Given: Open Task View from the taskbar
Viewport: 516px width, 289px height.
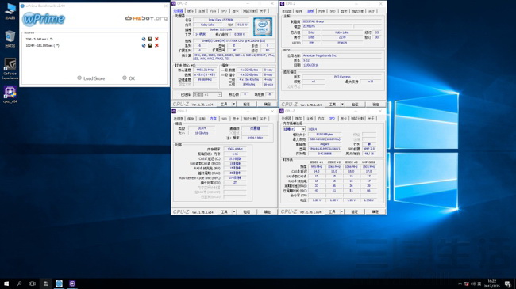Looking at the screenshot, I should pyautogui.click(x=32, y=283).
